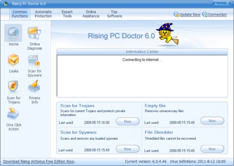Click the Connection globe icon
The width and height of the screenshot is (234, 166).
205,15
